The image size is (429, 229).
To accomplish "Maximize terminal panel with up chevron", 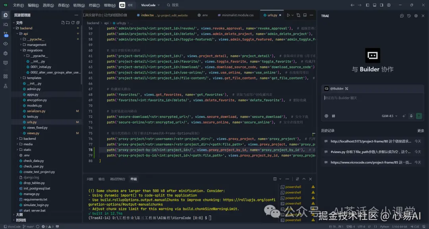I will tap(304, 179).
